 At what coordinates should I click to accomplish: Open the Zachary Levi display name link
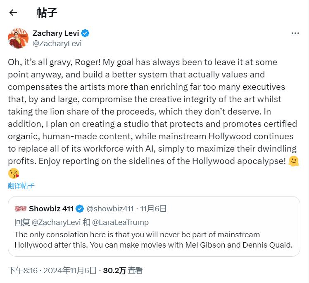pos(55,33)
